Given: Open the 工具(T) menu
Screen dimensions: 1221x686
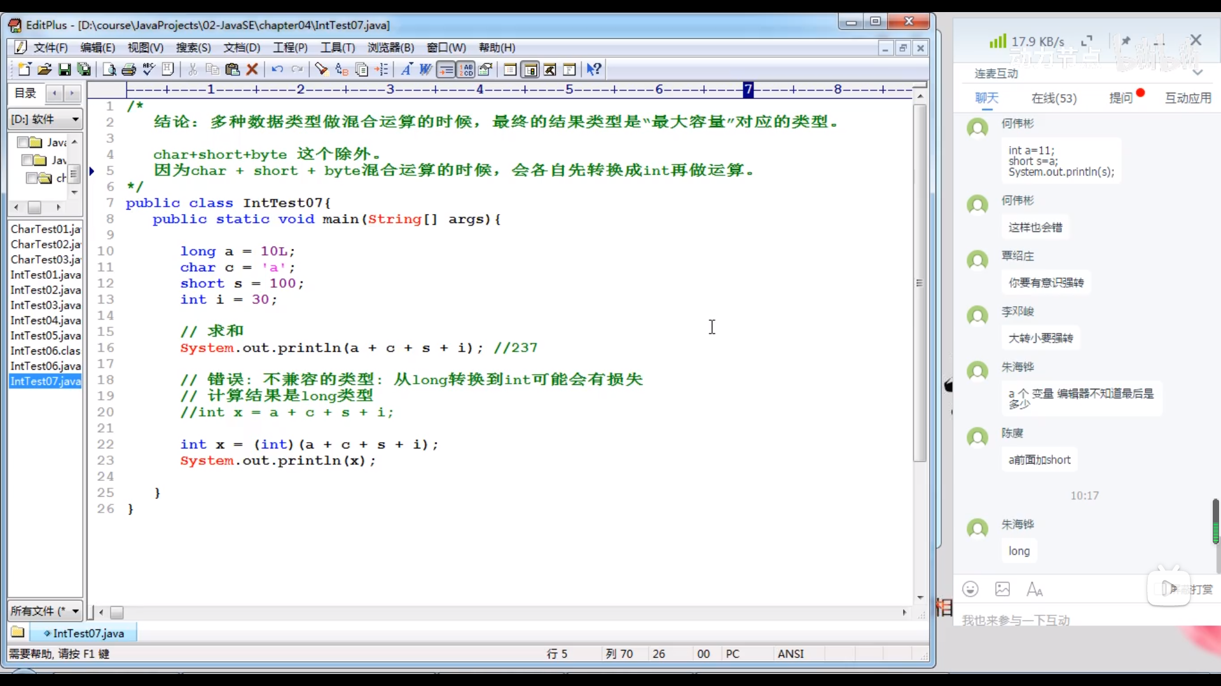Looking at the screenshot, I should coord(338,48).
